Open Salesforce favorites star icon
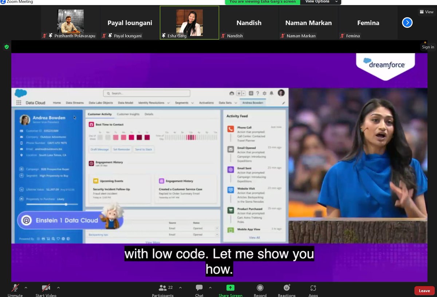This screenshot has height=297, width=437. click(239, 93)
